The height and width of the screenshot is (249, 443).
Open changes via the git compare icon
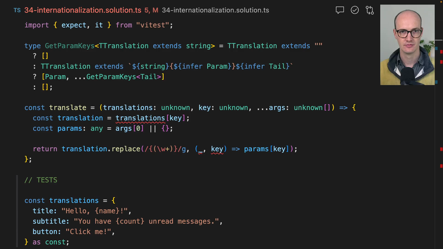coord(370,10)
